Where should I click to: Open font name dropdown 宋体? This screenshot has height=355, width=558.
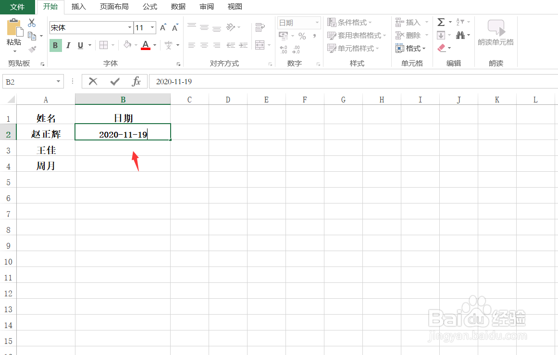pyautogui.click(x=130, y=27)
